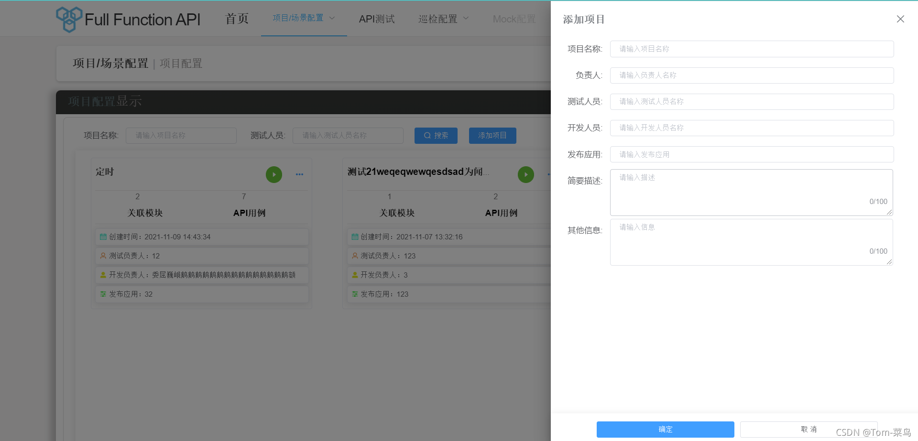This screenshot has width=918, height=441.
Task: Close the 添加项目 drawer with X
Action: [x=900, y=19]
